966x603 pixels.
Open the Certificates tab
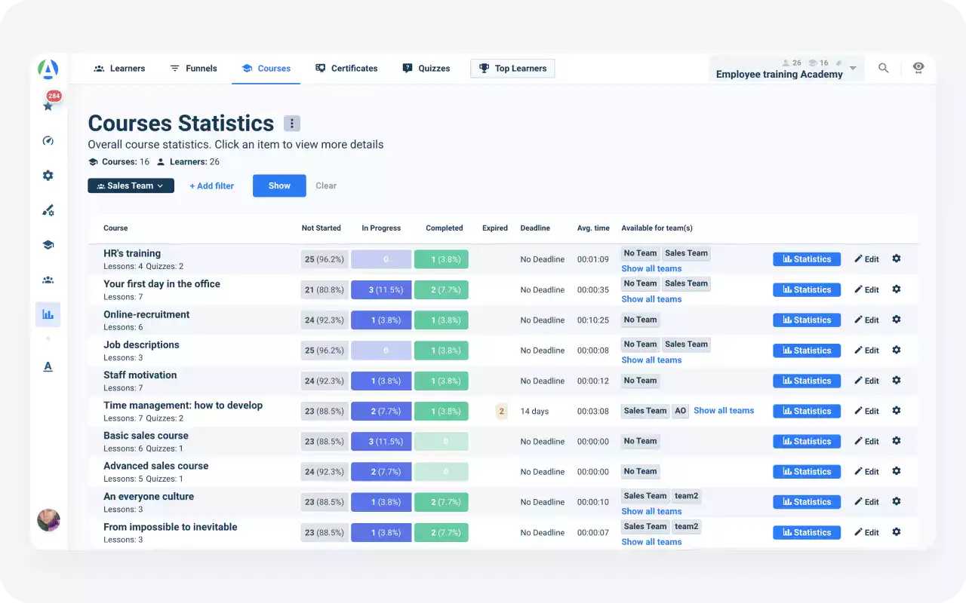coord(346,69)
